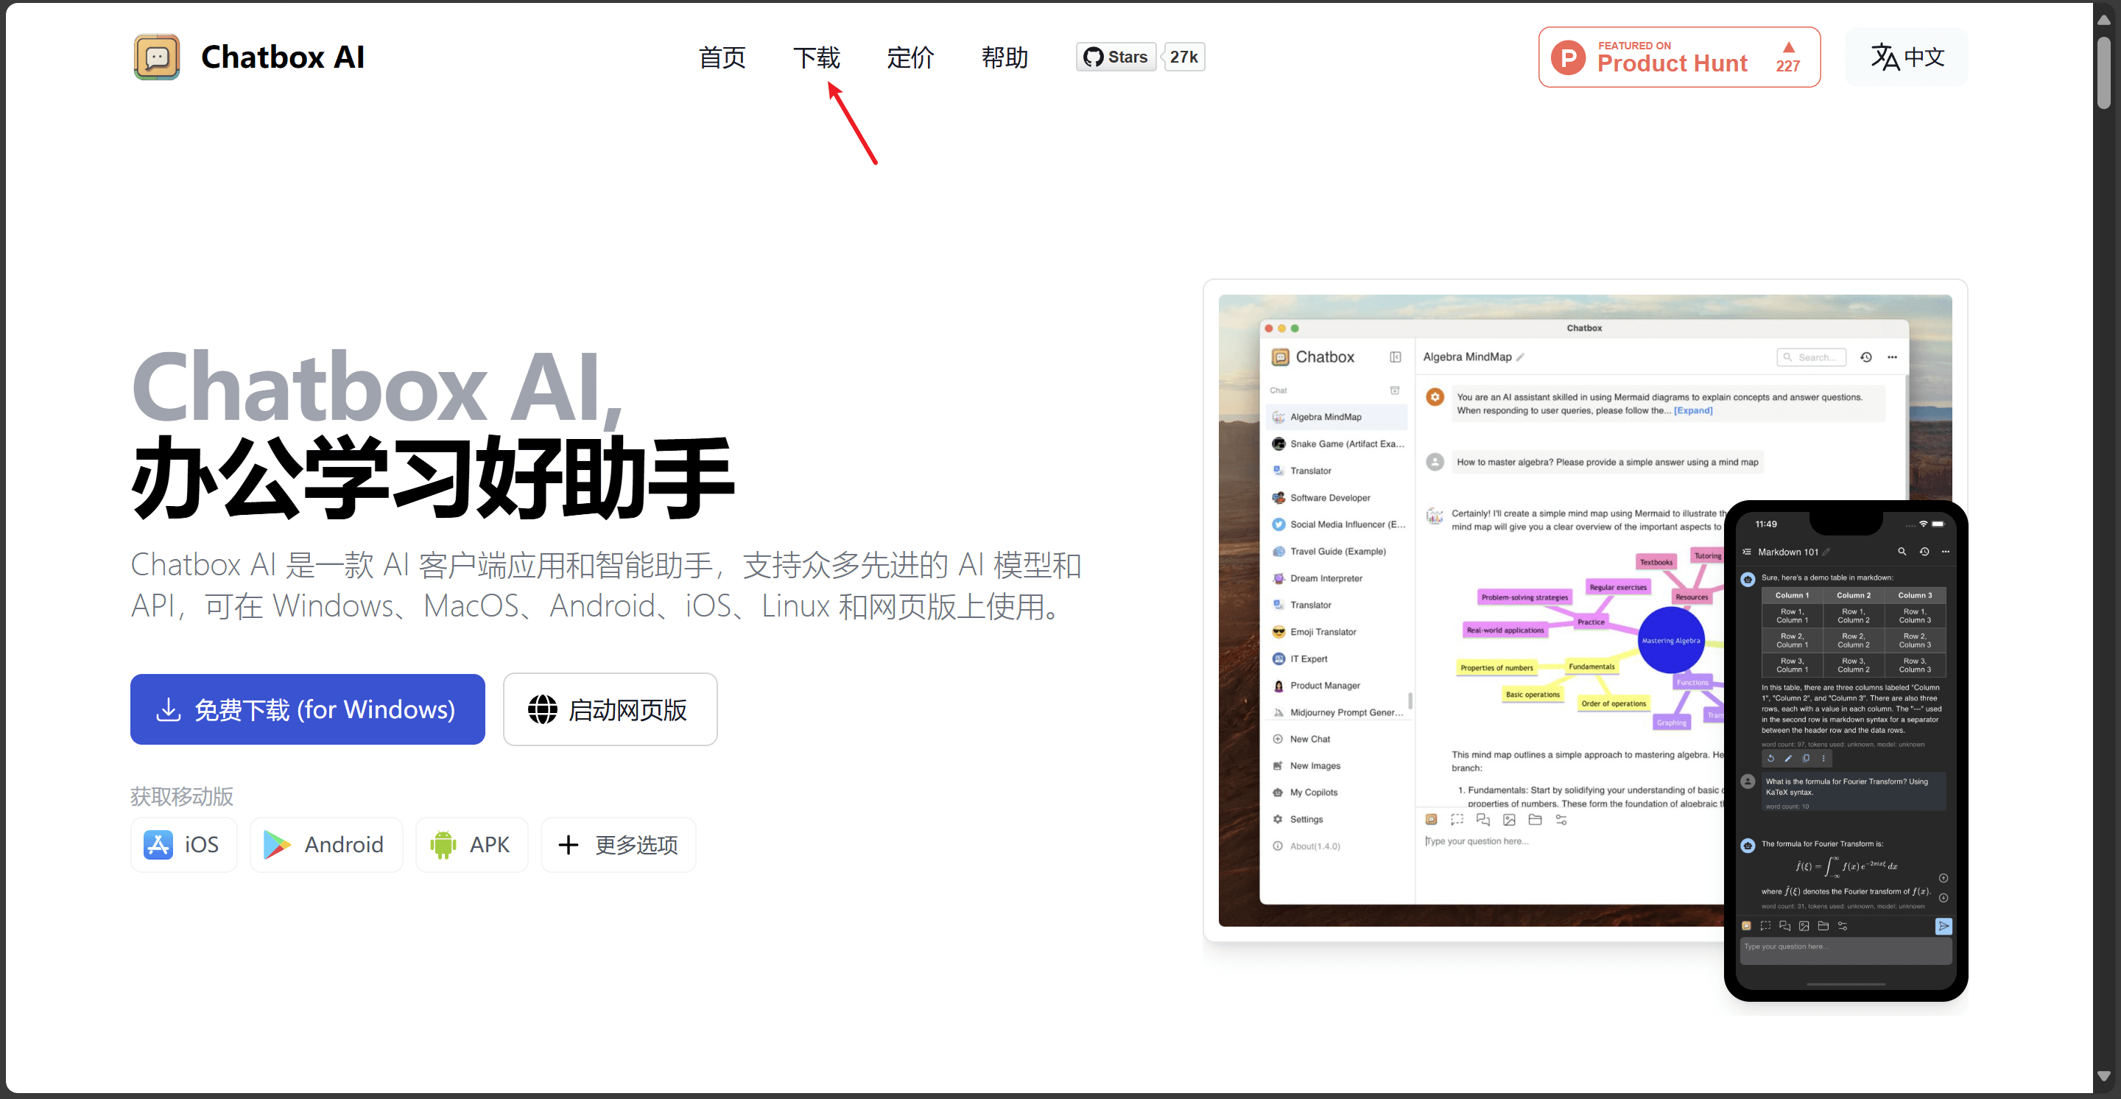The height and width of the screenshot is (1099, 2121).
Task: Open the Product Hunt featured badge
Action: tap(1678, 57)
